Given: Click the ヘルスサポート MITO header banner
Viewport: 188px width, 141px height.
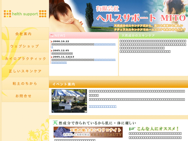Looking at the screenshot, I should click(118, 16).
